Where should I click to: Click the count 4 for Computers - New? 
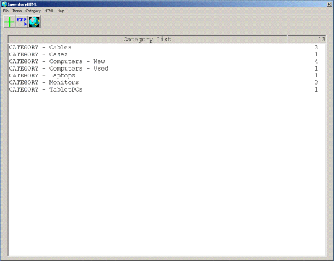tap(316, 61)
